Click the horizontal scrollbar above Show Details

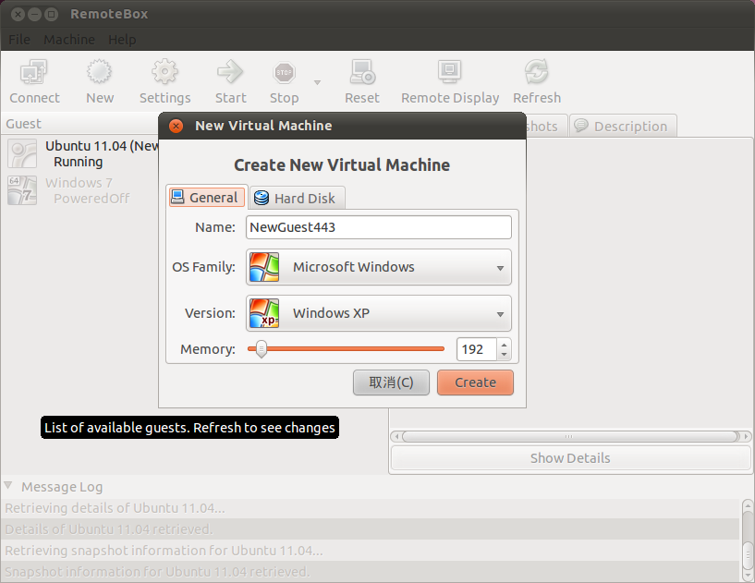(570, 437)
